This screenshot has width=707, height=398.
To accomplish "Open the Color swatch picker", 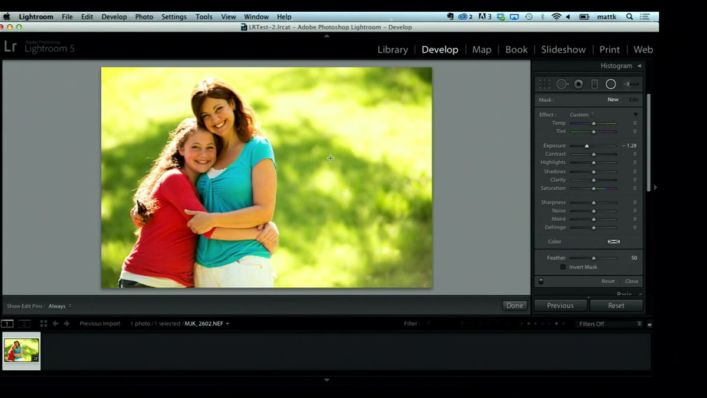I will pos(613,241).
